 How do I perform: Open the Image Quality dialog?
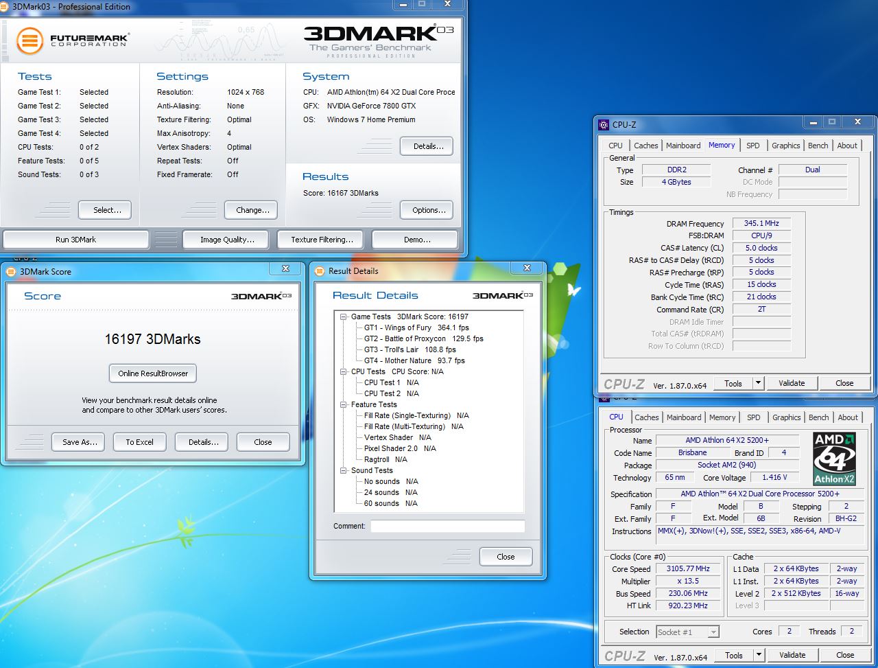(227, 240)
